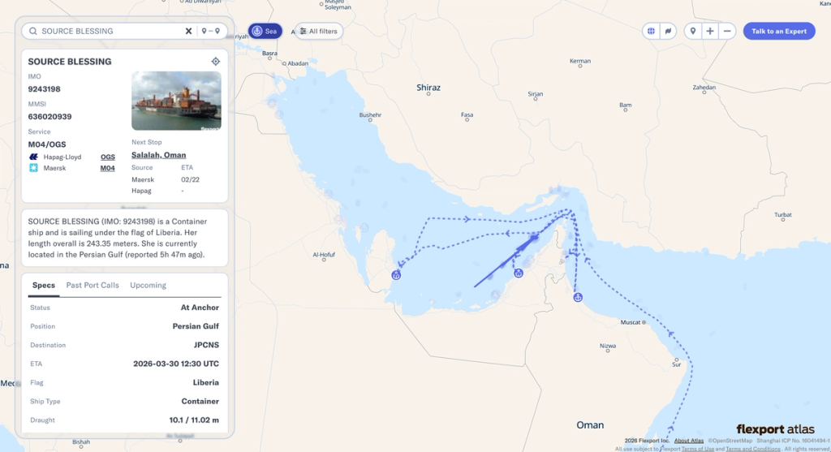Image resolution: width=831 pixels, height=452 pixels.
Task: Toggle the Sea mode filter
Action: pos(265,32)
